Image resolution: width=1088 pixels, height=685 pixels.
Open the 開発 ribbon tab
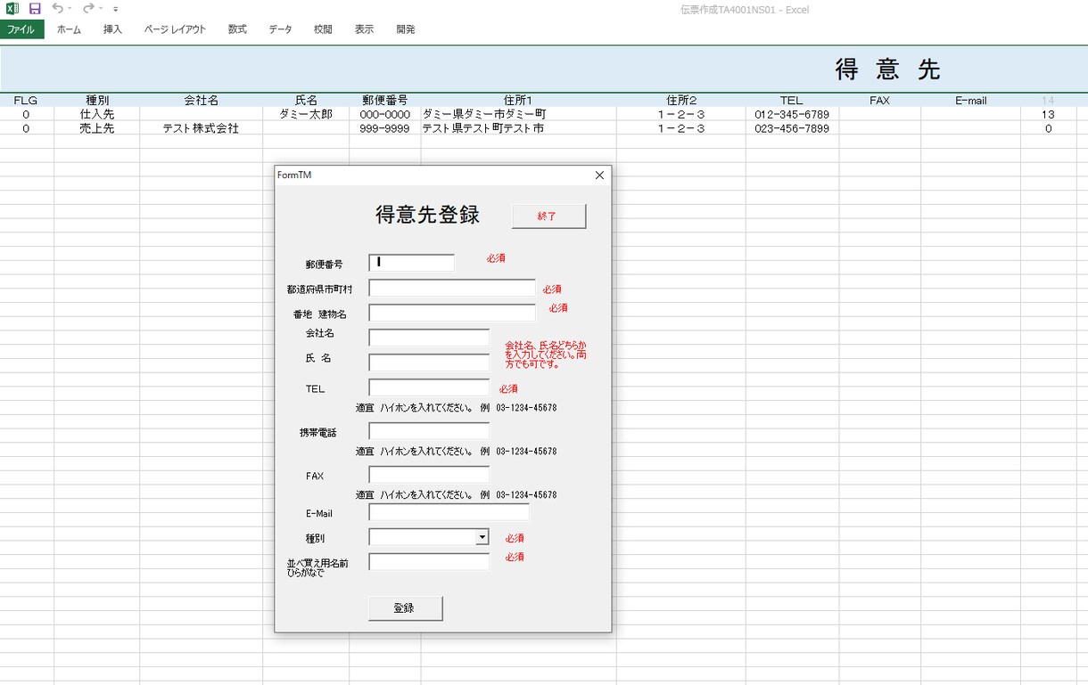(406, 29)
